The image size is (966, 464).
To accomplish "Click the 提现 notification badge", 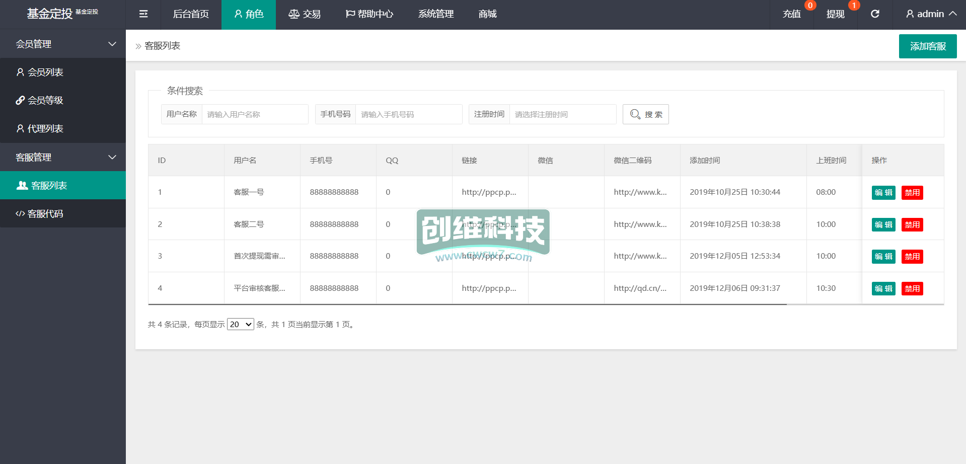I will click(854, 6).
